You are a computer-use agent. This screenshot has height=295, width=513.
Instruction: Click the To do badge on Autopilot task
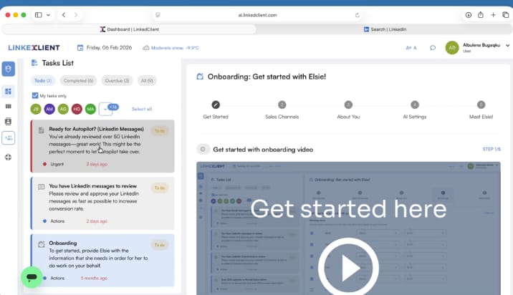click(160, 131)
